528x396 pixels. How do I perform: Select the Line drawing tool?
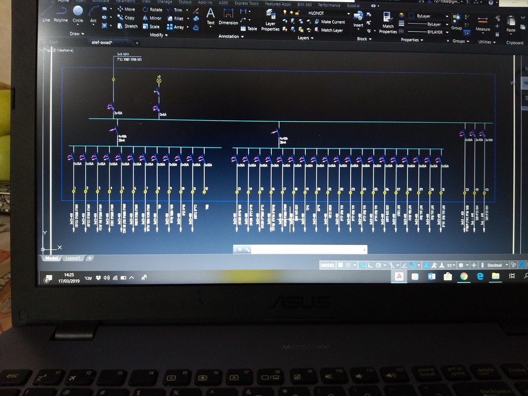click(x=46, y=15)
